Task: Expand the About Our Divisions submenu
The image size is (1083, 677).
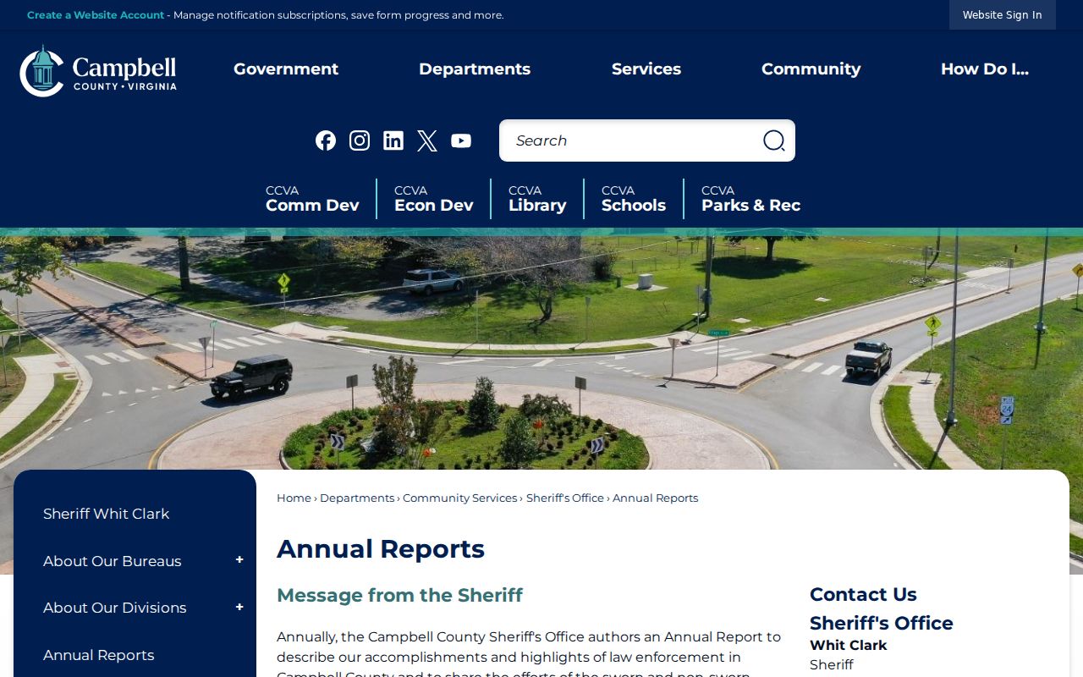Action: pyautogui.click(x=239, y=608)
